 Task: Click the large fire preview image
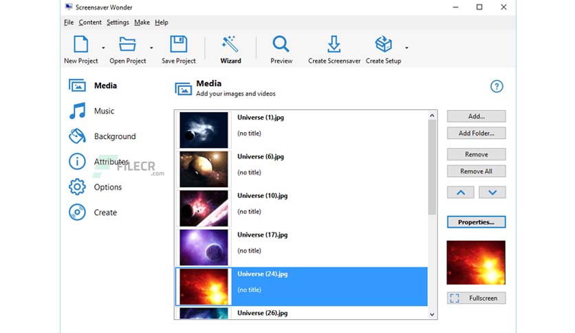click(476, 263)
